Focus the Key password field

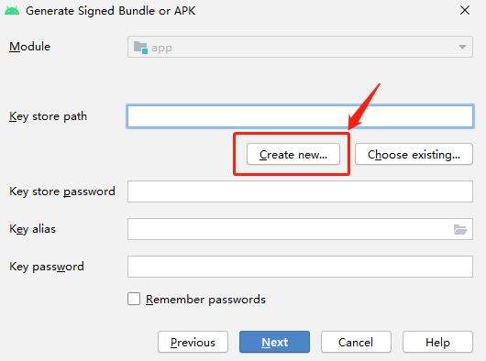(300, 267)
